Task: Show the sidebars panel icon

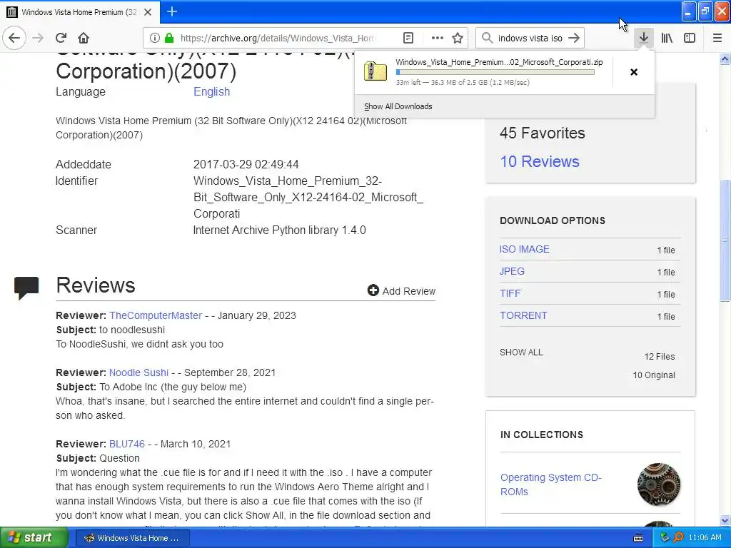Action: [690, 38]
